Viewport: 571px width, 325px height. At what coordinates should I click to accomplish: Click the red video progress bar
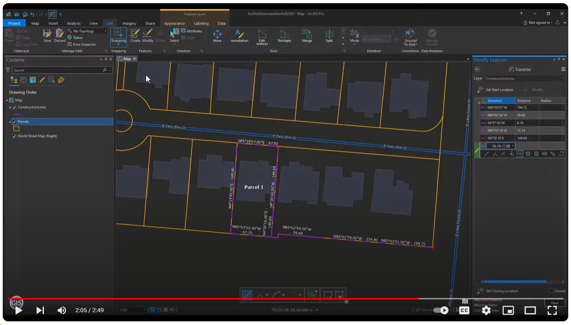tap(213, 299)
